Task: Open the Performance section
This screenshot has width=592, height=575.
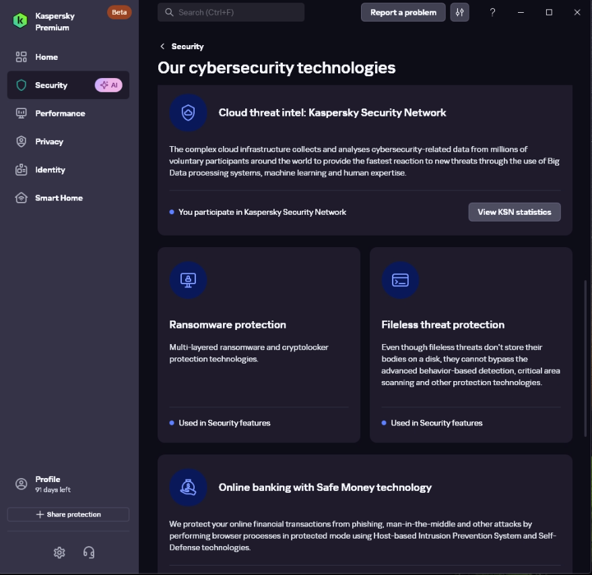Action: [x=68, y=113]
